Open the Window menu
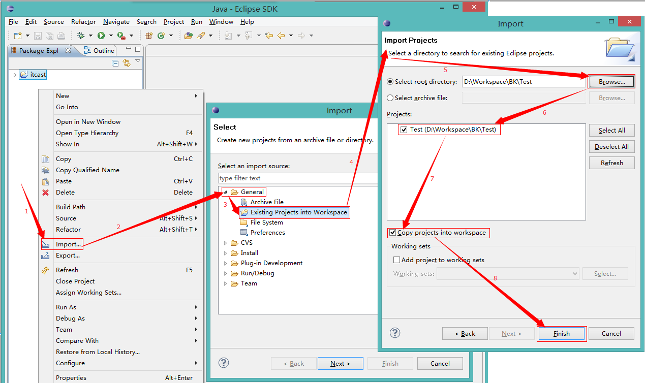 tap(221, 22)
